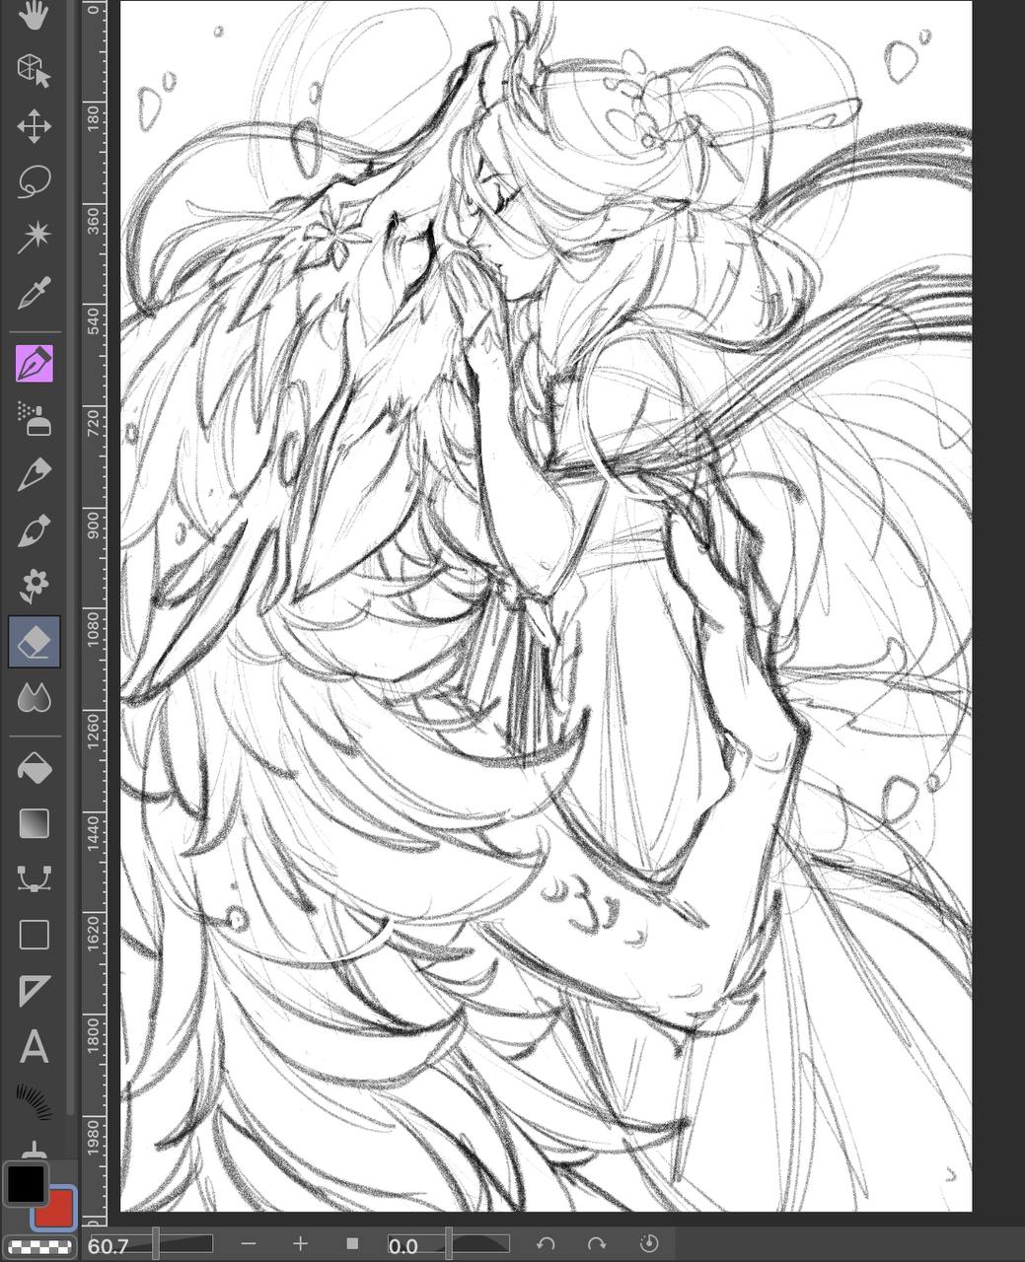1025x1262 pixels.
Task: Select the highlighted Pen tool
Action: click(35, 364)
